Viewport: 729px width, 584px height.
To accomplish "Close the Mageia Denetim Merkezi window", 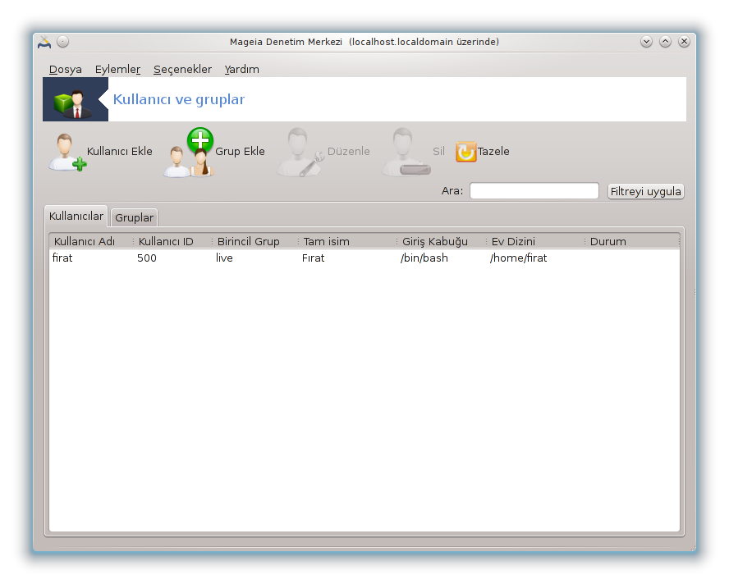I will 684,42.
